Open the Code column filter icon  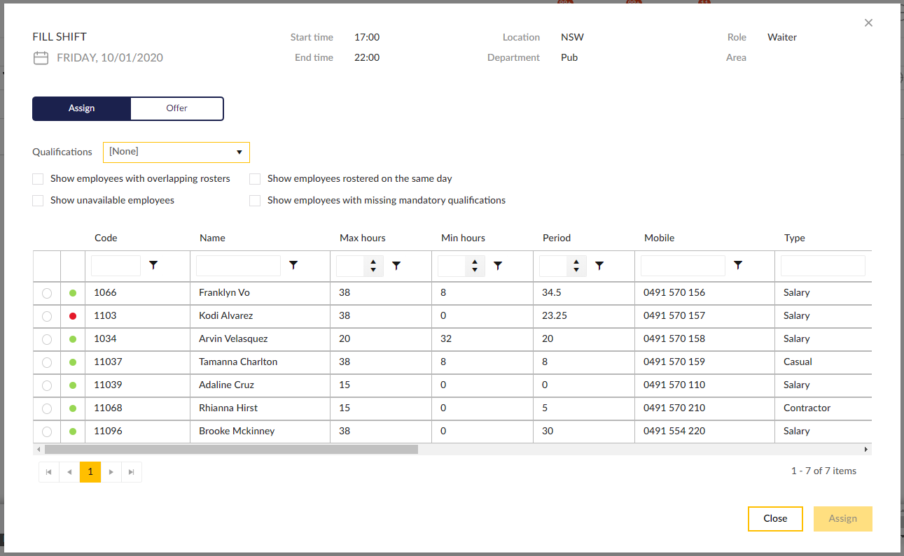click(154, 265)
